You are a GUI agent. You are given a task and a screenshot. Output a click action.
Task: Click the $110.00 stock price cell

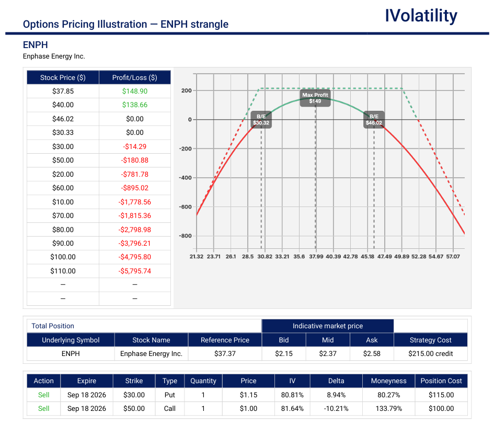[x=63, y=271]
